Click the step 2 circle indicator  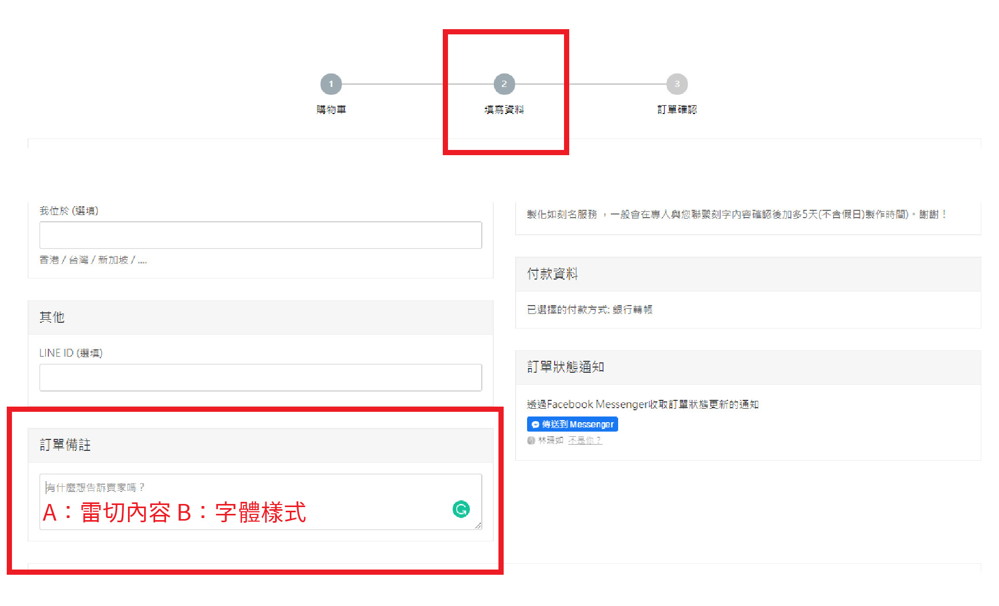tap(504, 84)
